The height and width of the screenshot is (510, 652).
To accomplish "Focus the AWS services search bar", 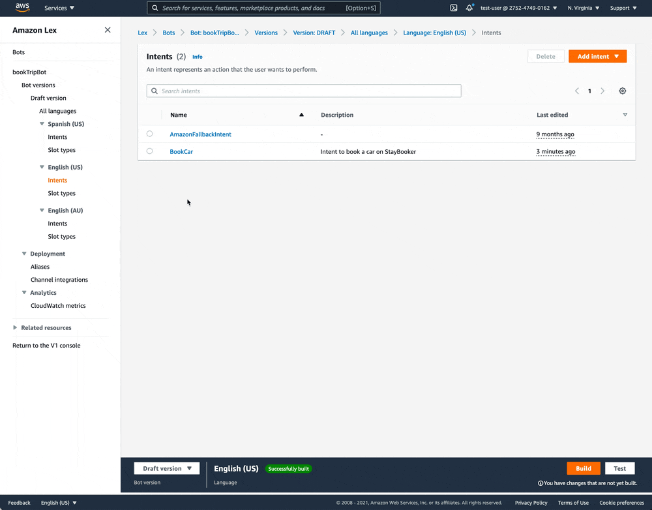I will pos(263,8).
